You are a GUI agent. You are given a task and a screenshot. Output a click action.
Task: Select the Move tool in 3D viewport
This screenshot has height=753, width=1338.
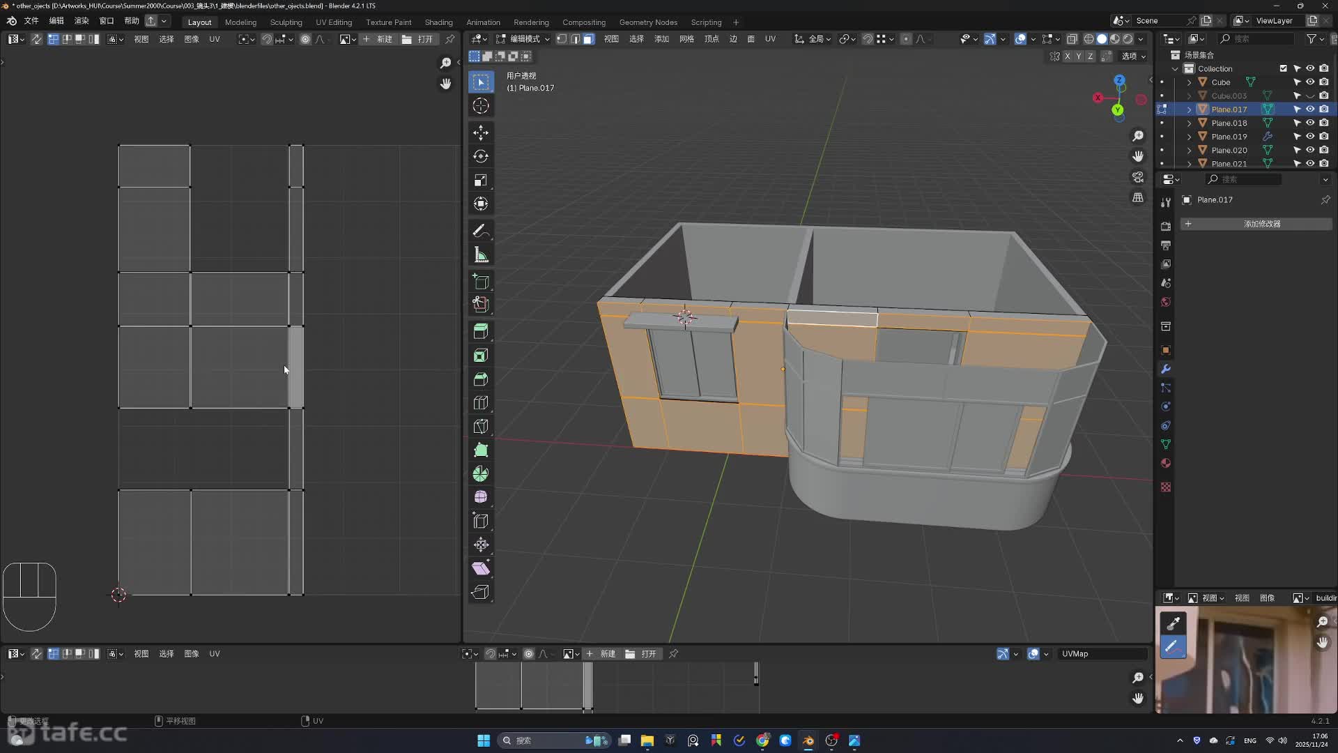click(x=481, y=132)
